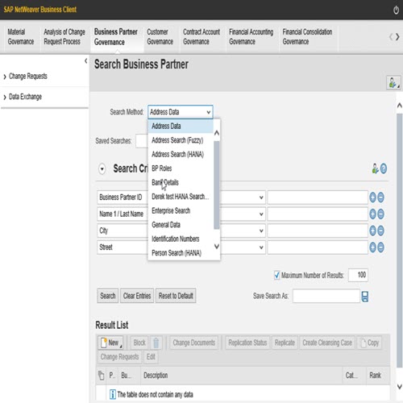
Task: Open Analysis of Change Request Process tab
Action: tap(64, 37)
